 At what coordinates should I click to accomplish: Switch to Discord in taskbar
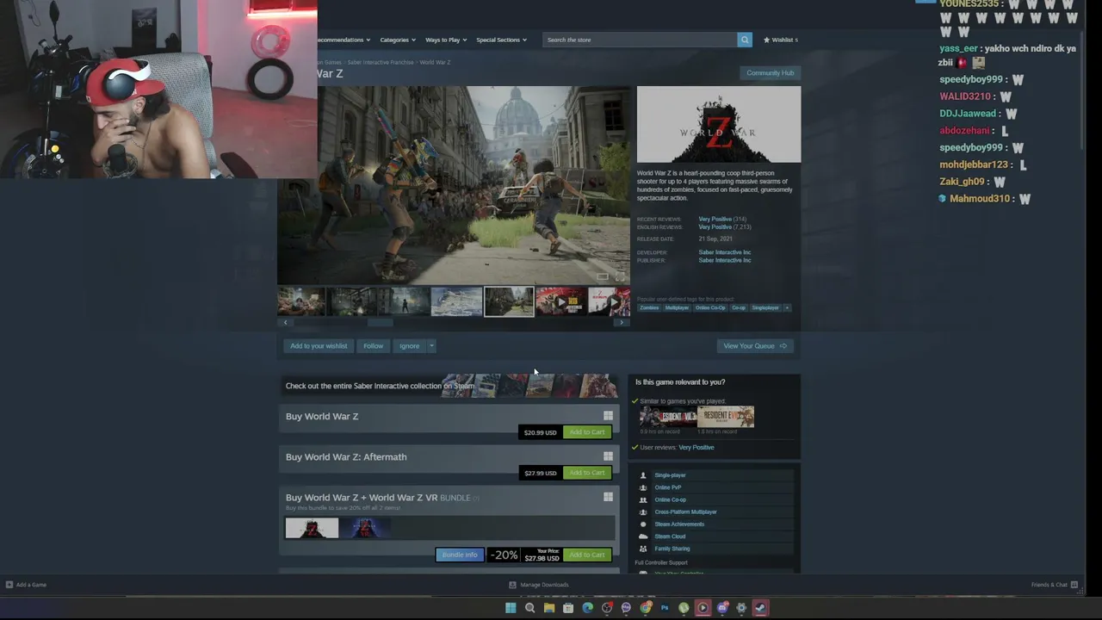point(722,608)
